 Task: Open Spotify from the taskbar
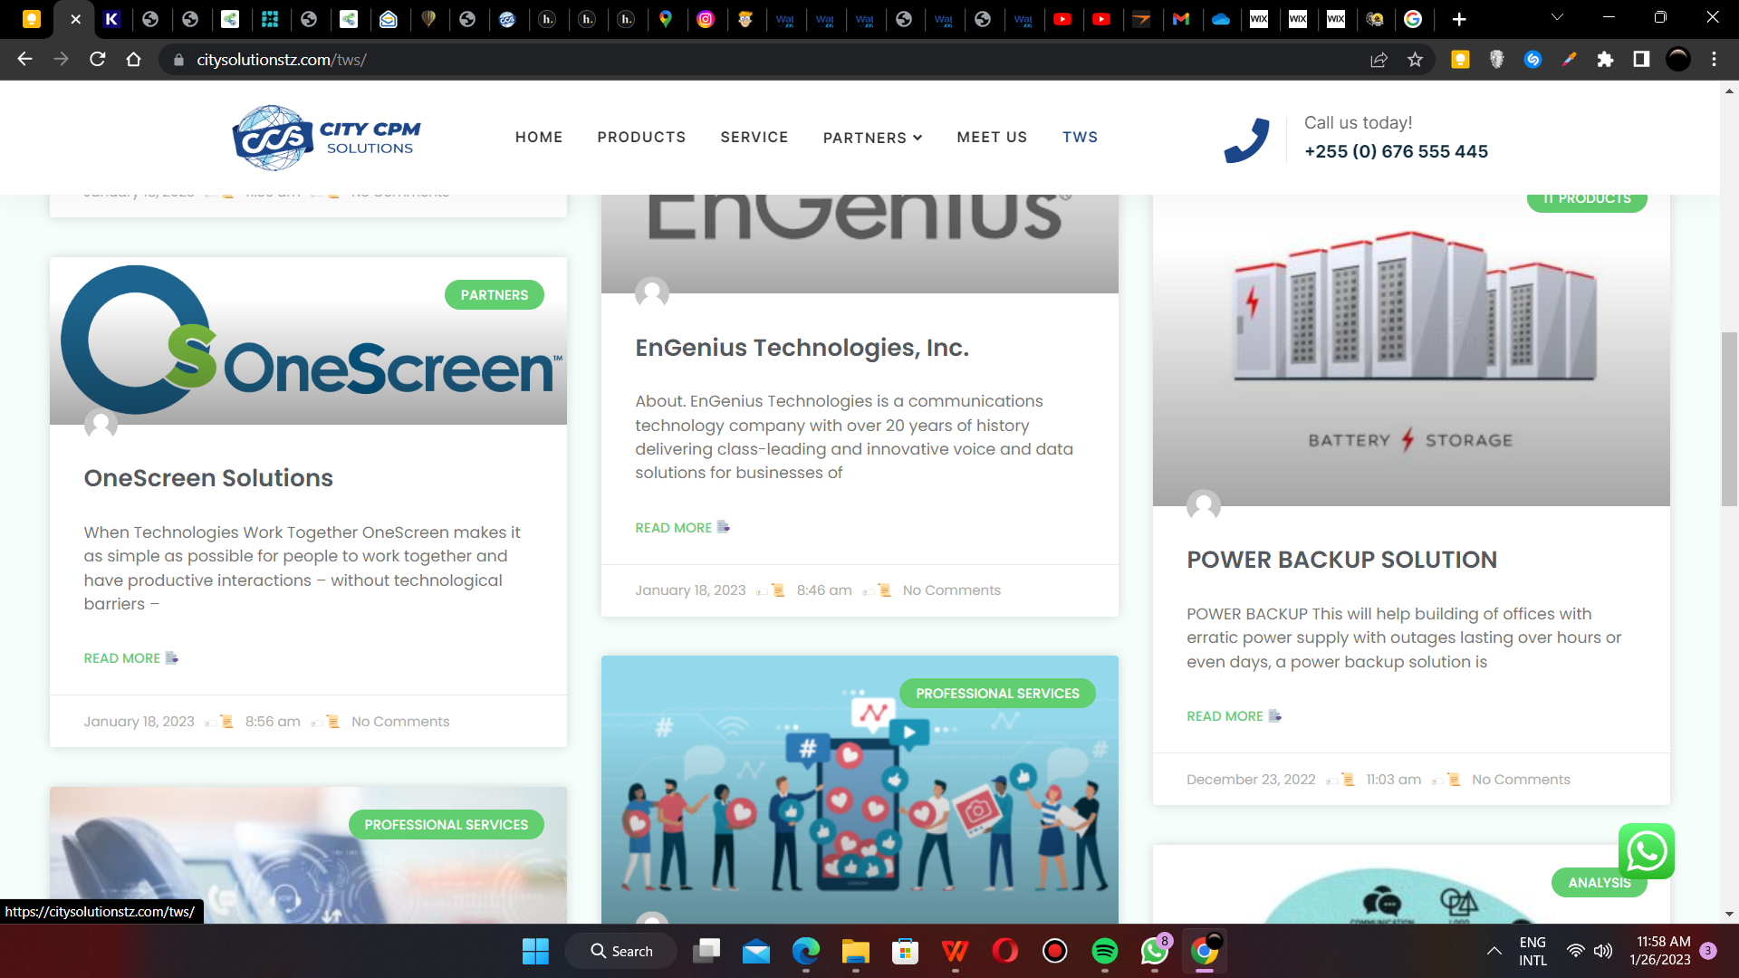1104,951
